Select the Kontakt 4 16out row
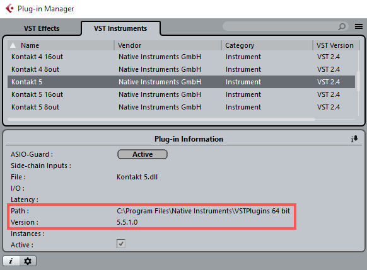Screen dimensions: 367x270 pyautogui.click(x=182, y=57)
